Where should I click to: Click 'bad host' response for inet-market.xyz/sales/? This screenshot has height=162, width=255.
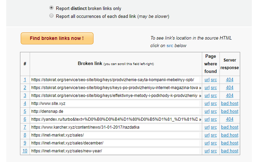tap(229, 135)
